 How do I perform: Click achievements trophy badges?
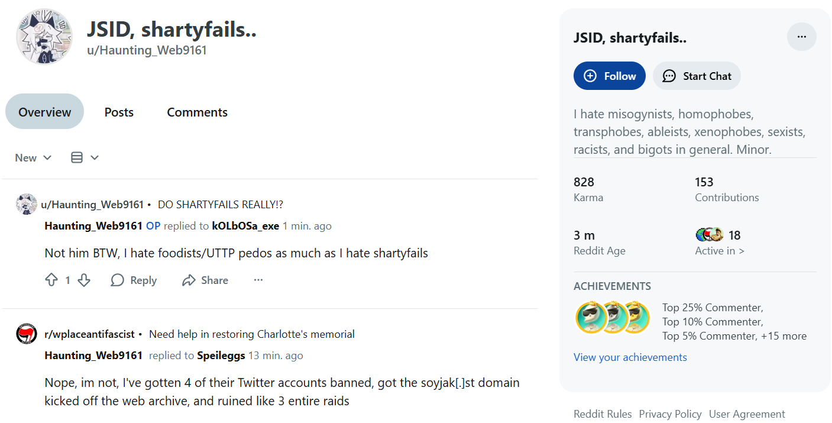[613, 317]
